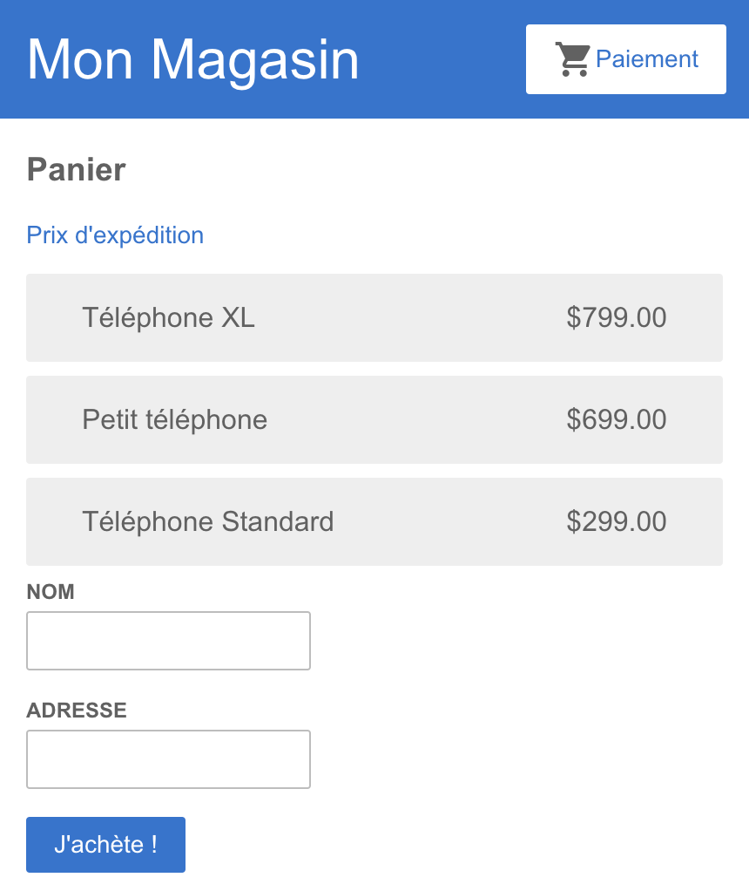Screen dimensions: 749x891
Task: Click gray gap inside Téléphone Standard row
Action: (x=449, y=521)
